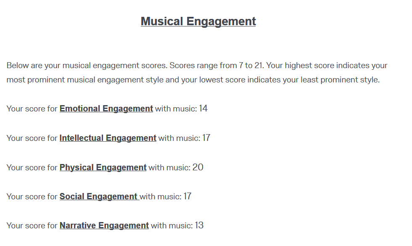Click the 'Scores range from 7 to 21' sentence
Viewport: 412px width, 246px height.
[x=217, y=66]
